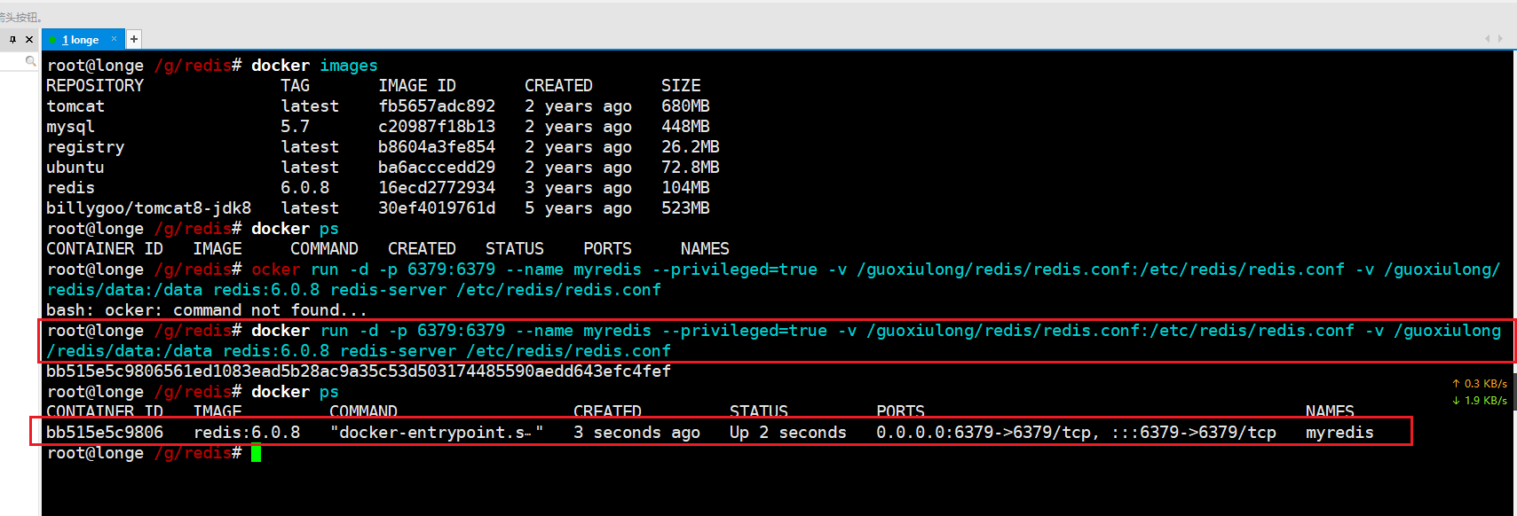Click the terminal vertical scrollbar
1517x516 pixels.
[1515, 284]
